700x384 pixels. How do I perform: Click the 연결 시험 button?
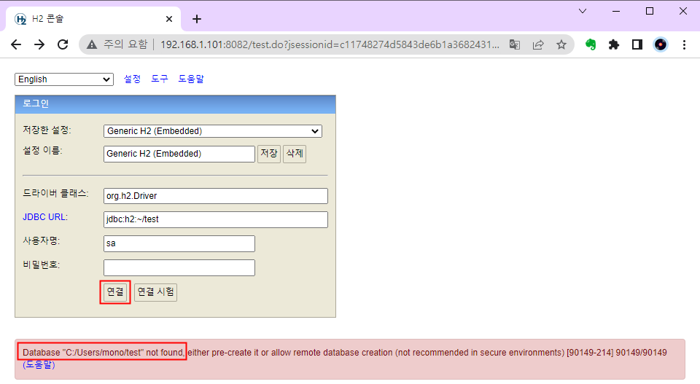coord(155,292)
